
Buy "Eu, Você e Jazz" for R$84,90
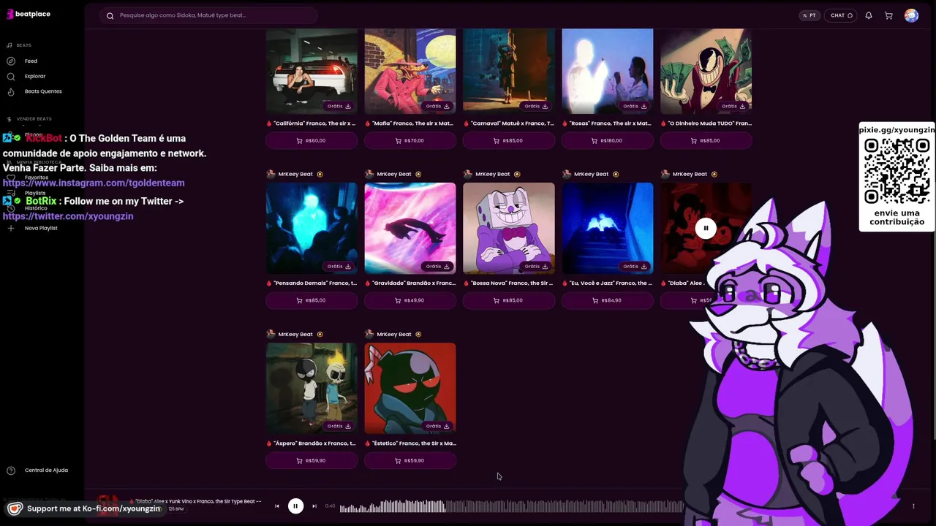(x=608, y=300)
